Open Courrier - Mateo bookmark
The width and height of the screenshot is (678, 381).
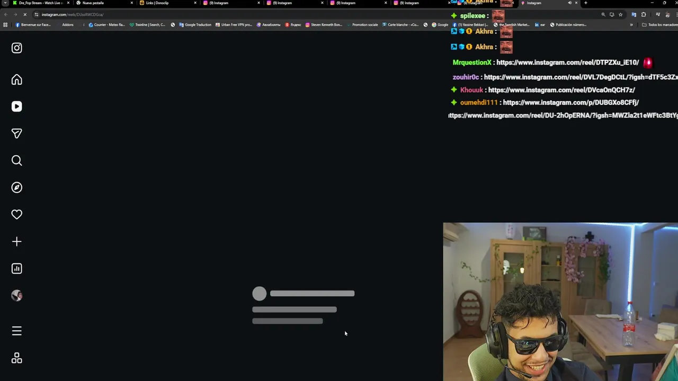pos(107,24)
